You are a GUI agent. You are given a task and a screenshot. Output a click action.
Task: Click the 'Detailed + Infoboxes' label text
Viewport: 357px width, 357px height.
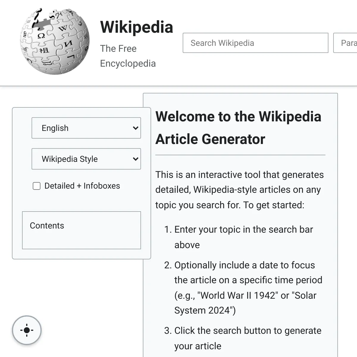(x=82, y=186)
